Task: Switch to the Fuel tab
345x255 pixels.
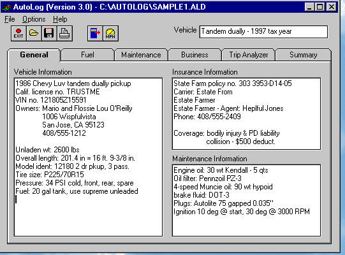Action: pyautogui.click(x=87, y=55)
